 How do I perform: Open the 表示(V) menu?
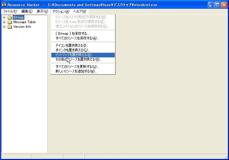pos(42,11)
